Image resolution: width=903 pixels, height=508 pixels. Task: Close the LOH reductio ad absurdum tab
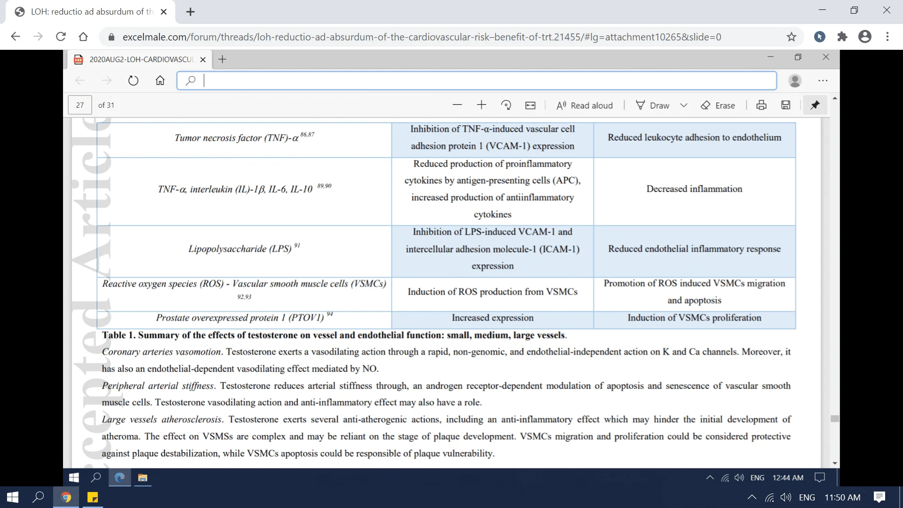pyautogui.click(x=164, y=12)
